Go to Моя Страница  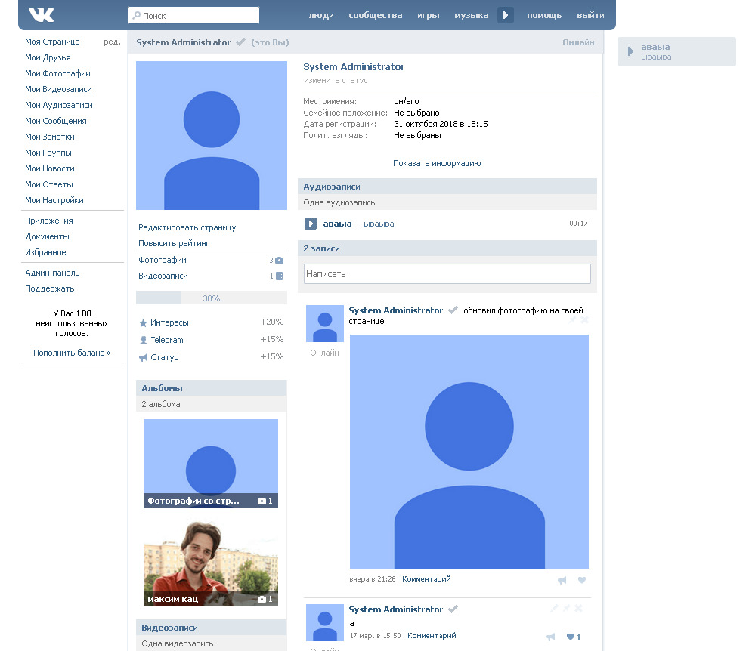(x=52, y=42)
